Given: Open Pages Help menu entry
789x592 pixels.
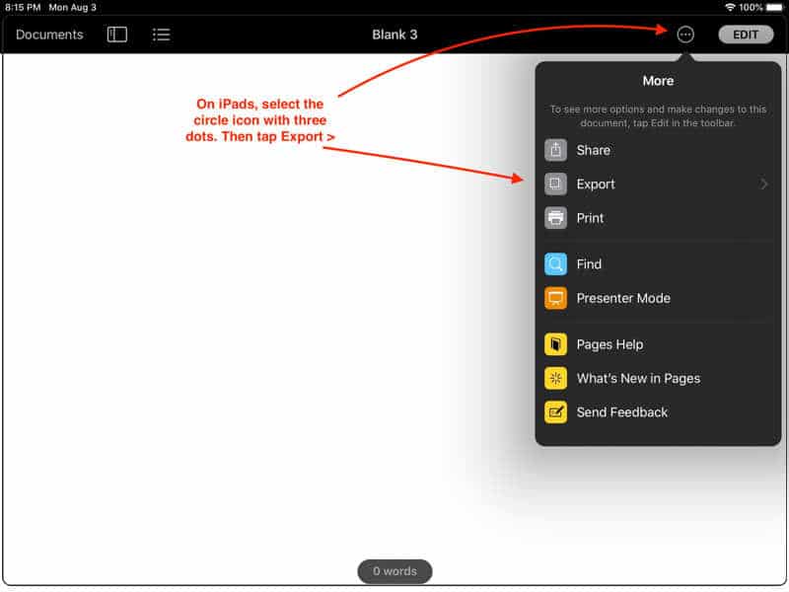Looking at the screenshot, I should (658, 344).
